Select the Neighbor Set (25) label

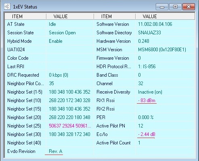coord(24,126)
